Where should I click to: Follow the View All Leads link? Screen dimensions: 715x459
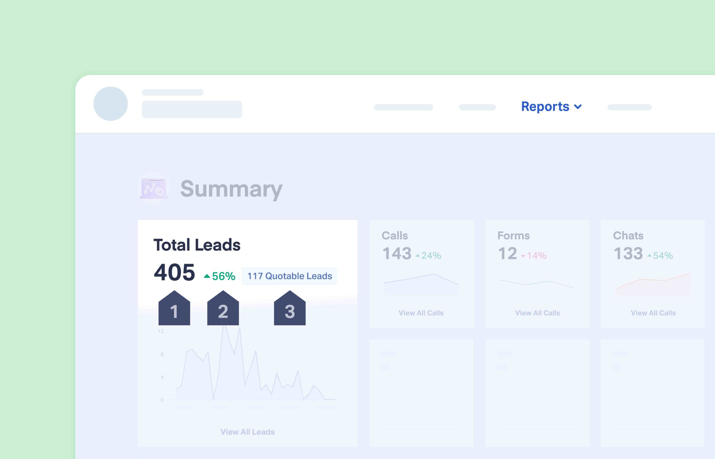tap(247, 432)
